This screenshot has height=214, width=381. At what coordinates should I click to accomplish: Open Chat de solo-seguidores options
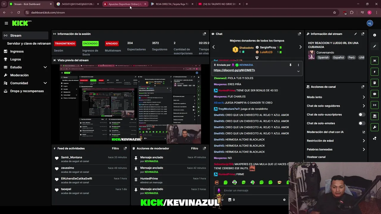pos(336,106)
